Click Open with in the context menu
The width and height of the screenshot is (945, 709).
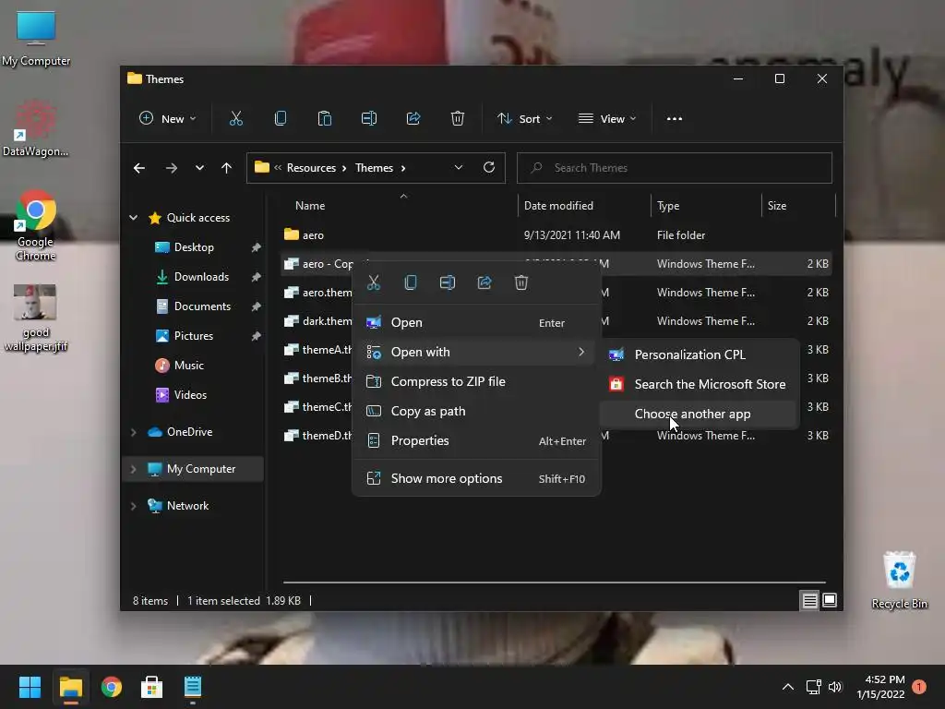(x=476, y=352)
